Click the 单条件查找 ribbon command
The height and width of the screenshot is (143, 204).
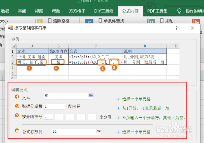[x=111, y=21]
